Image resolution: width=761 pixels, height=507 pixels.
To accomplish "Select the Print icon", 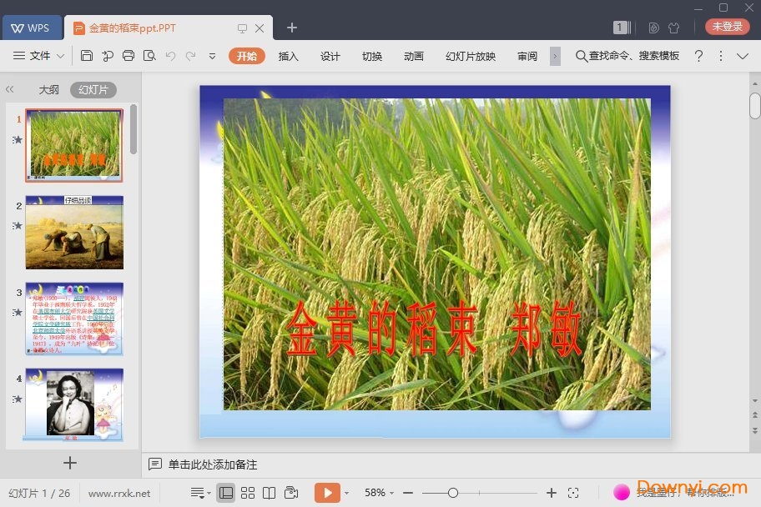I will point(129,56).
